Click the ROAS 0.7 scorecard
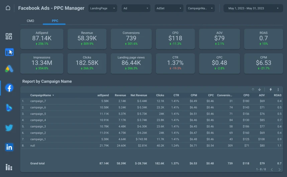Viewport: 287px width, 177px height. coord(264,39)
